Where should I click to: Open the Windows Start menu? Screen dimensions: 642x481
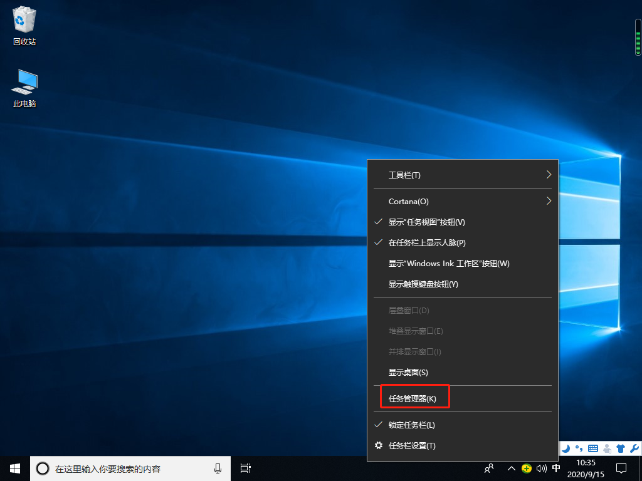click(14, 468)
